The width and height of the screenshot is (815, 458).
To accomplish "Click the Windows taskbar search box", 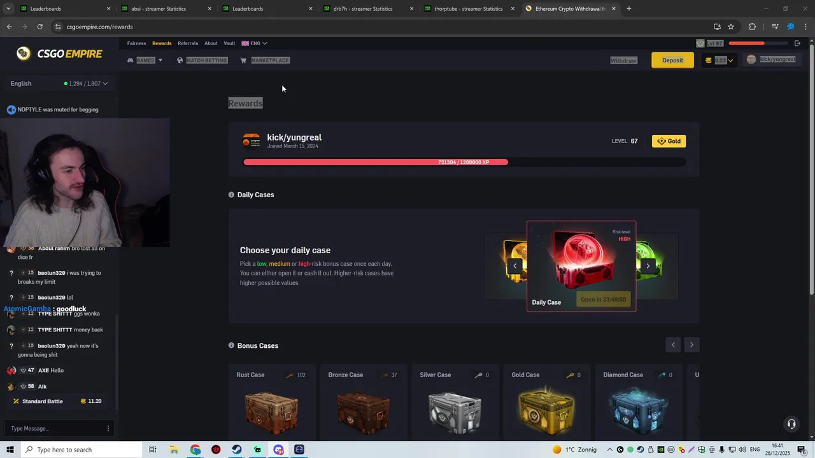I will tap(81, 450).
